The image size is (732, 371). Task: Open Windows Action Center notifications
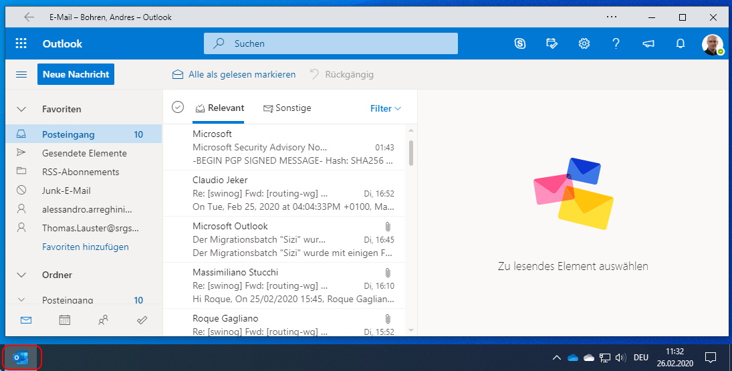tap(710, 358)
